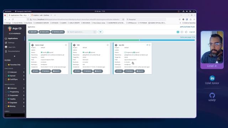Open the wp-site external link icon

[147, 45]
